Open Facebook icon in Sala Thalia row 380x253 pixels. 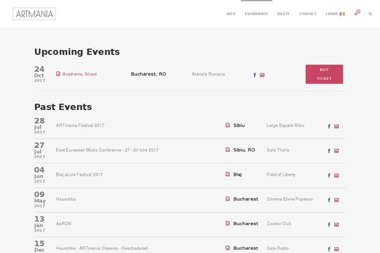coord(329,151)
